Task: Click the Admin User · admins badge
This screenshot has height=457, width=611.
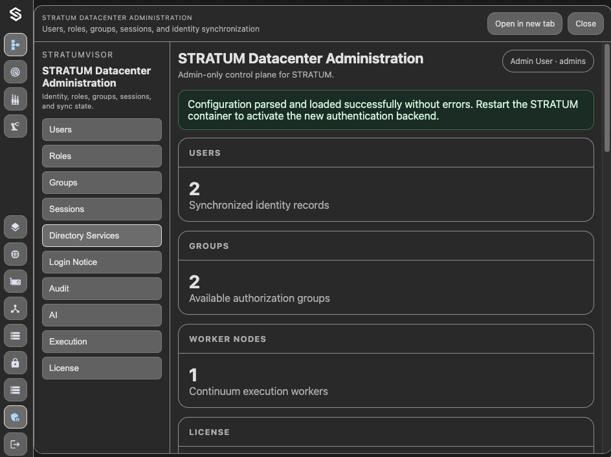Action: click(548, 61)
